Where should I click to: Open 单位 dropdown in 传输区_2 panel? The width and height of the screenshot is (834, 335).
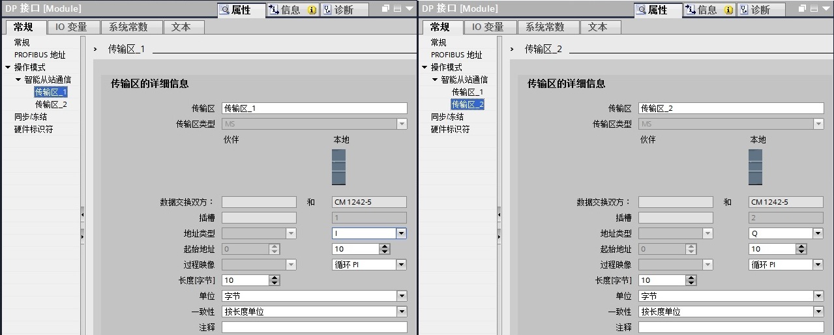point(818,296)
